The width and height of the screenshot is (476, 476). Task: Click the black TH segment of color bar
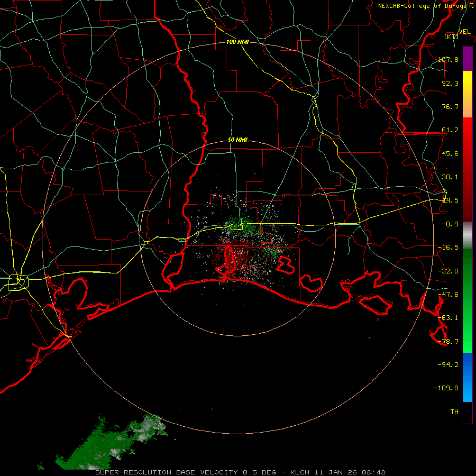467,413
